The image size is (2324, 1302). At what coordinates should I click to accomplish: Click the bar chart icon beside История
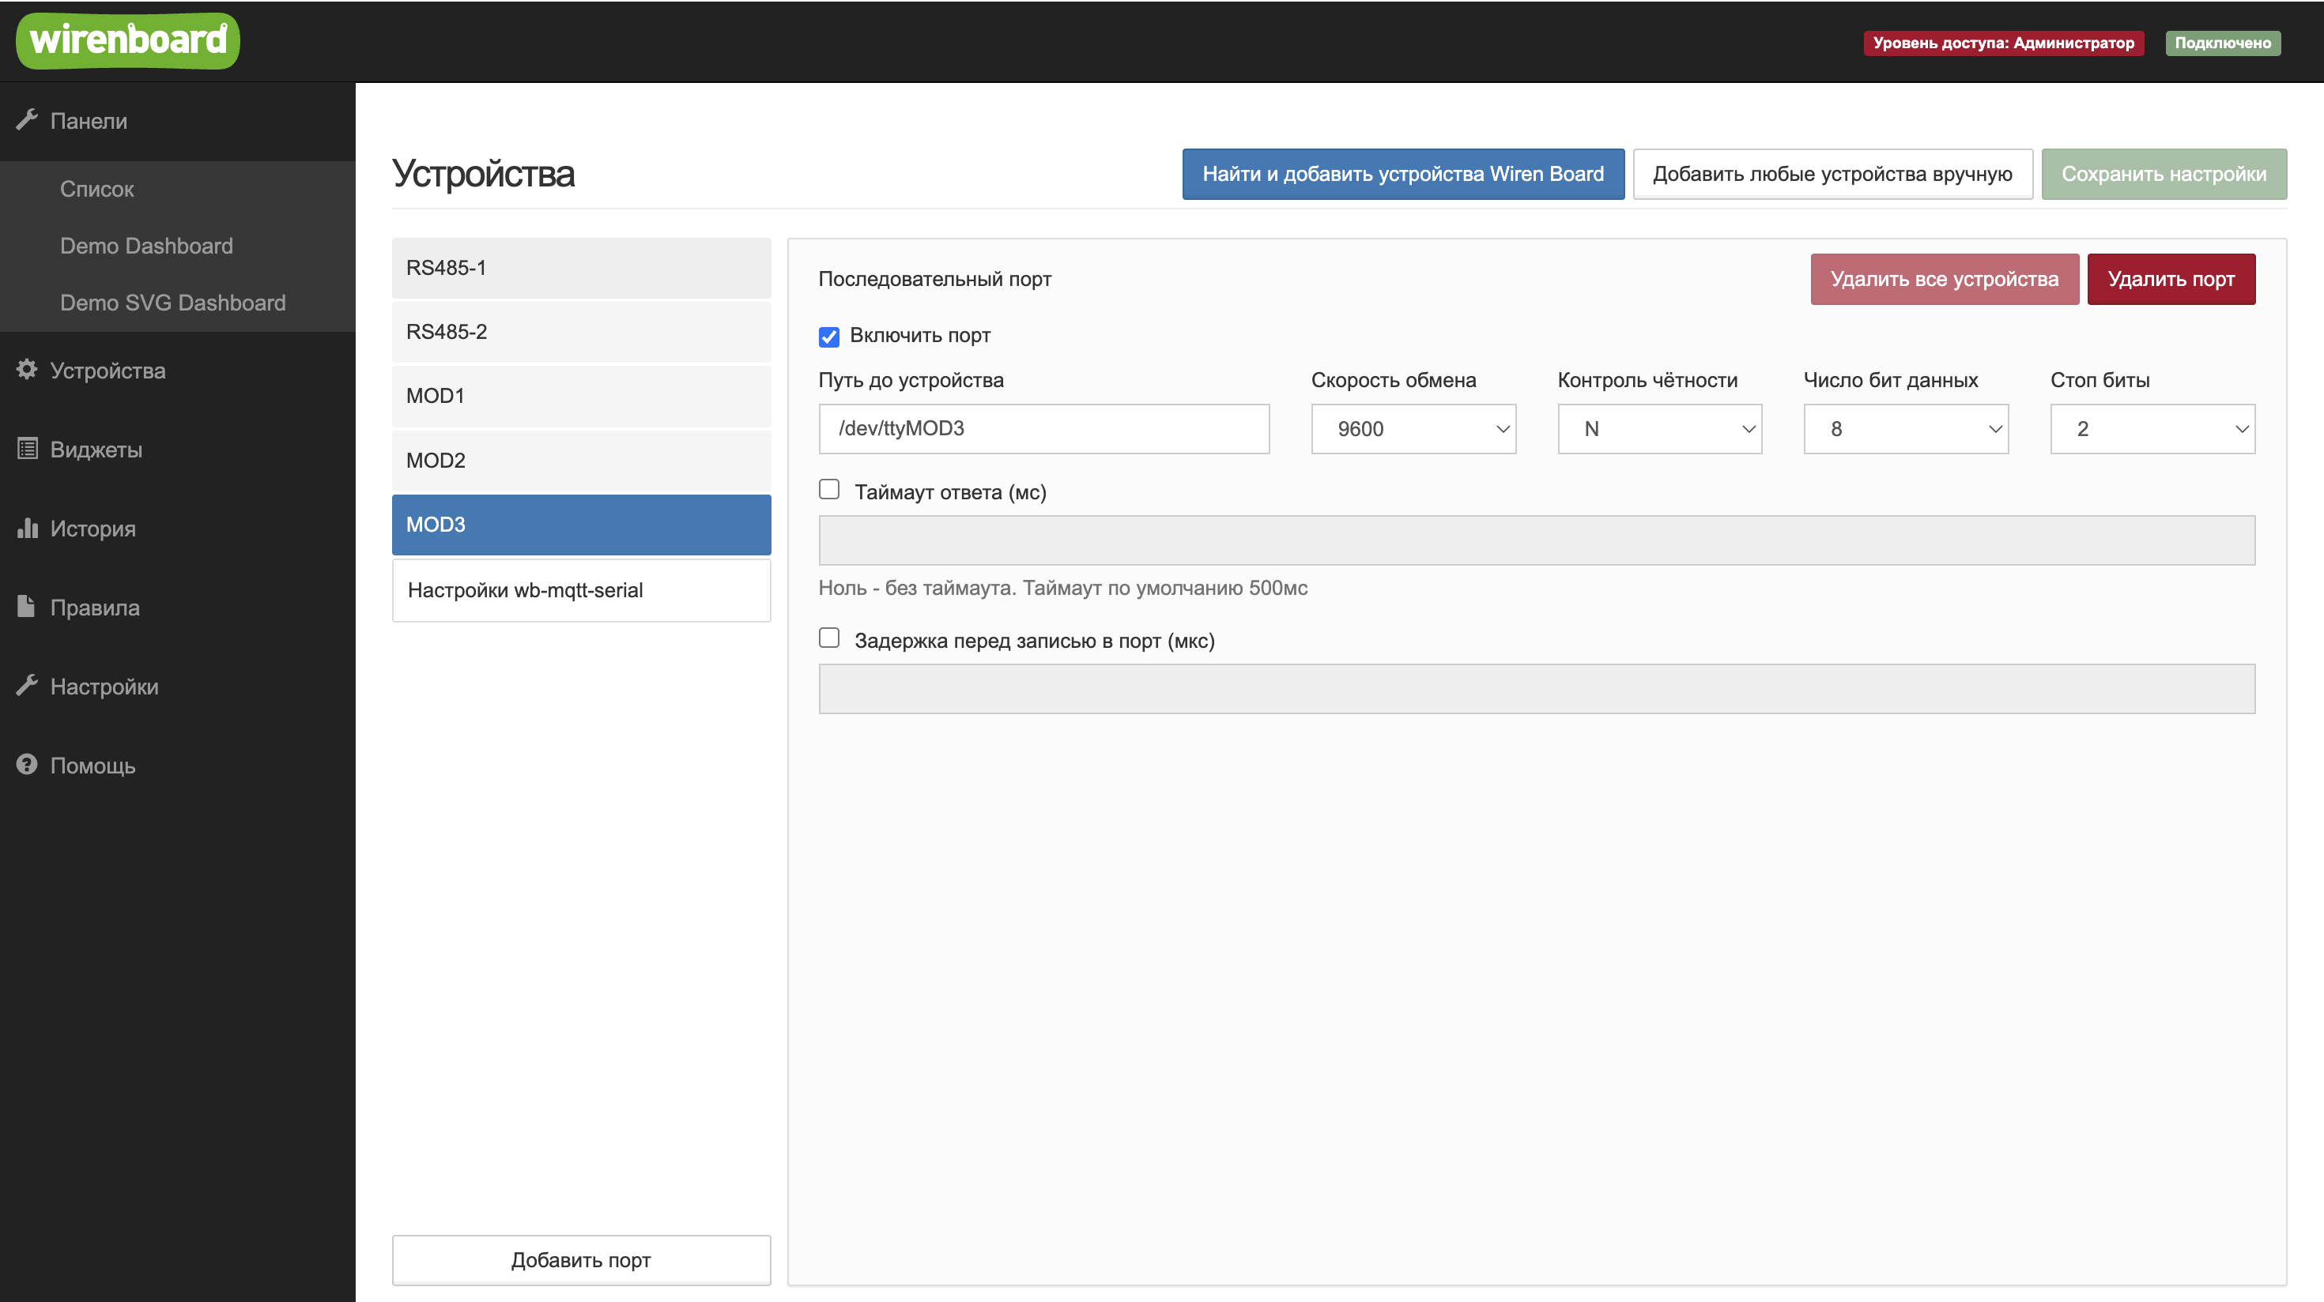(27, 528)
